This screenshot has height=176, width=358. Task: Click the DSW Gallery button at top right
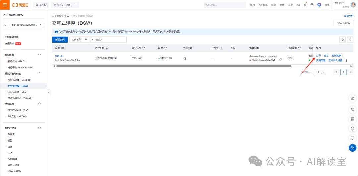343,23
